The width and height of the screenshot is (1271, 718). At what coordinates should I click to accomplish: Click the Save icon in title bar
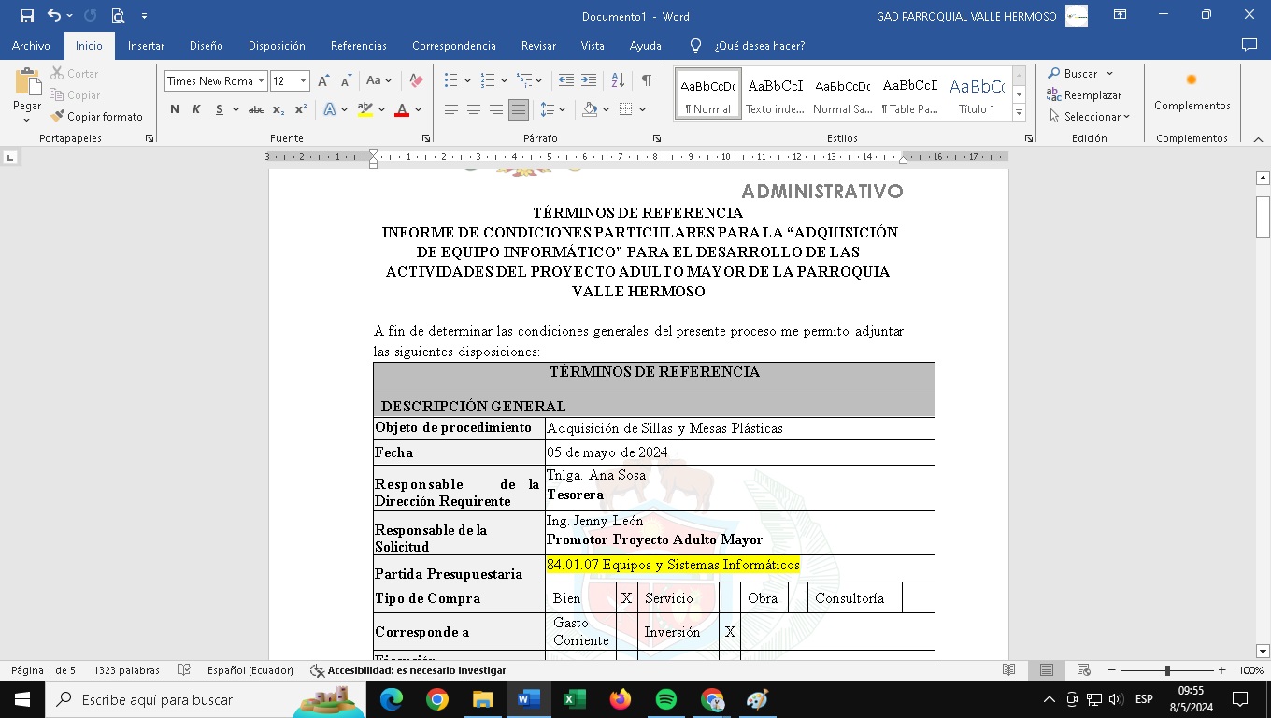pos(27,16)
